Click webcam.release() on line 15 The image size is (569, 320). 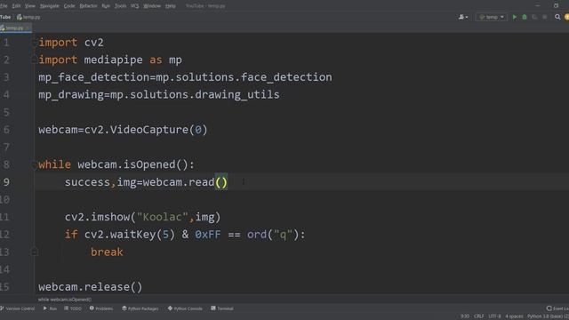pos(91,287)
